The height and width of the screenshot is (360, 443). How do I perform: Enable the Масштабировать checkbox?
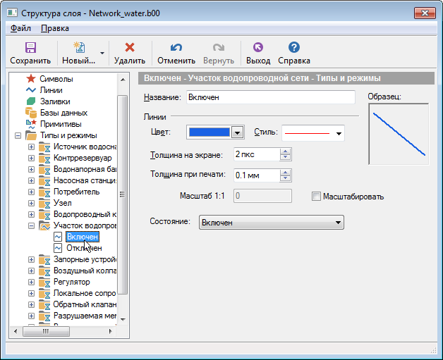point(316,197)
